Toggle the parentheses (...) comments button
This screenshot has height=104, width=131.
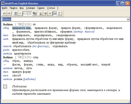pos(25,14)
